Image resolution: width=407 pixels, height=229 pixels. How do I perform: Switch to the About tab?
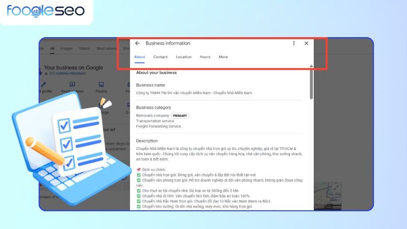pos(139,57)
